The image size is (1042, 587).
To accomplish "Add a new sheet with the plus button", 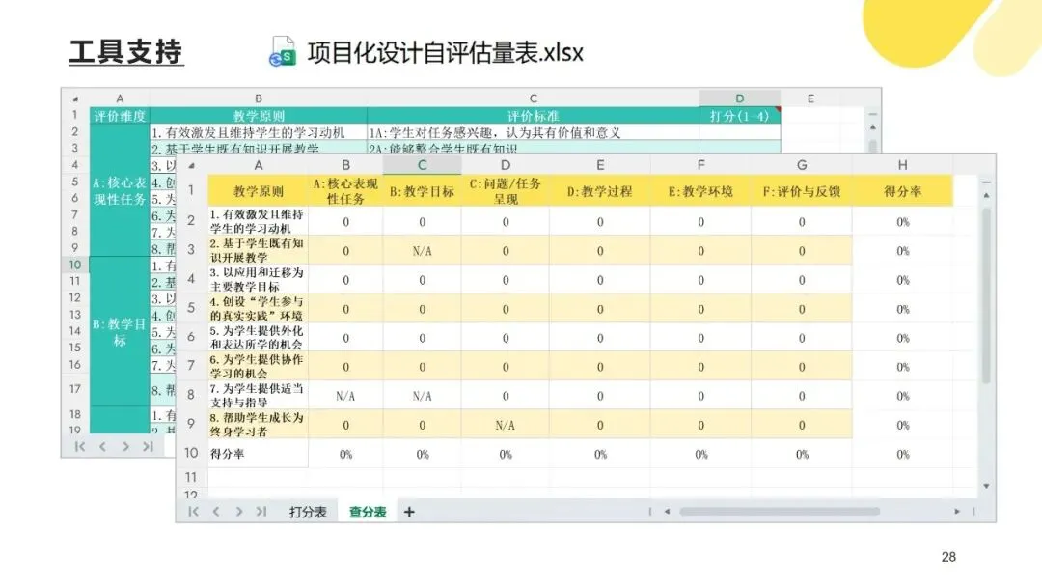I will click(409, 512).
